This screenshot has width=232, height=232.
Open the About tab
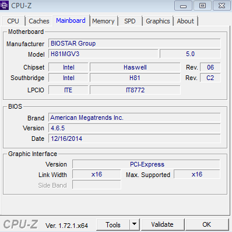(185, 21)
